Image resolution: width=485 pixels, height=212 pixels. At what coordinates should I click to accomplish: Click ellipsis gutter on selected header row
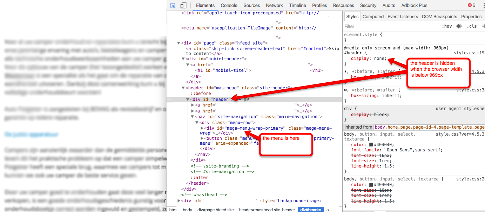tap(170, 100)
